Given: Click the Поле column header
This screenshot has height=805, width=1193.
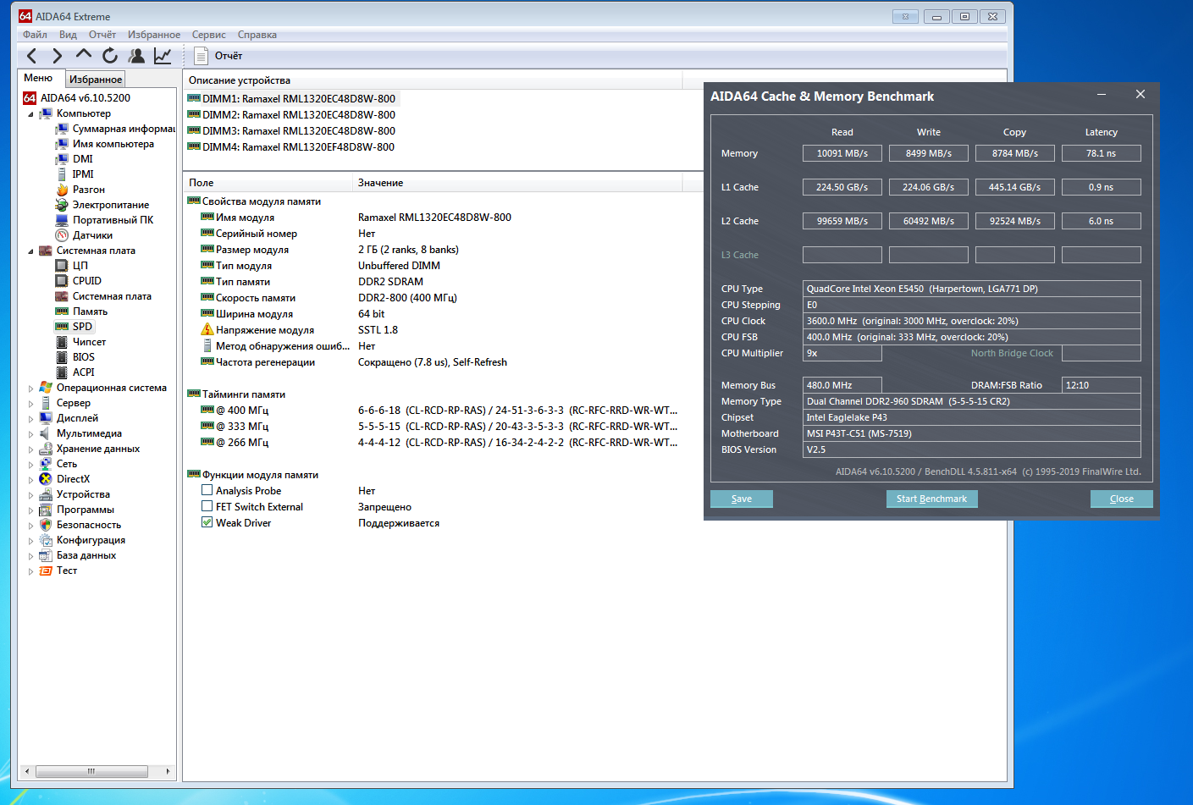Looking at the screenshot, I should click(268, 183).
